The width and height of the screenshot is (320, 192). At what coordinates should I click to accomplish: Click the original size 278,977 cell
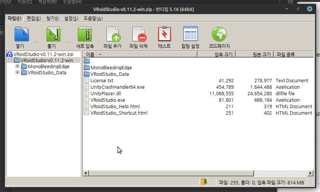tap(263, 80)
